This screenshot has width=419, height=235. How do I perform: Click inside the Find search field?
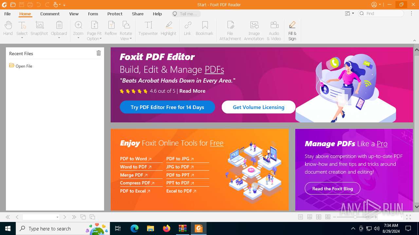tap(381, 14)
